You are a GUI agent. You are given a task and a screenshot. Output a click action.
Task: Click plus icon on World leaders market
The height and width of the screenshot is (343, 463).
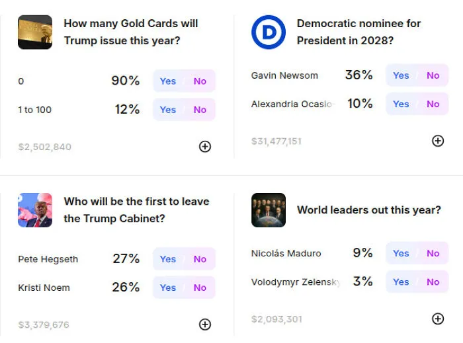(x=438, y=319)
